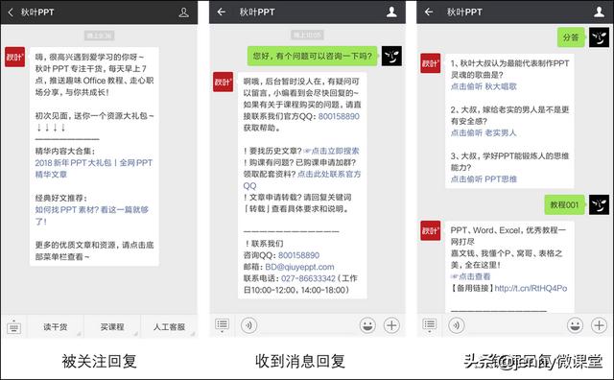Open menu list icon in 收到消息回复 chat
The image size is (614, 380).
[222, 325]
